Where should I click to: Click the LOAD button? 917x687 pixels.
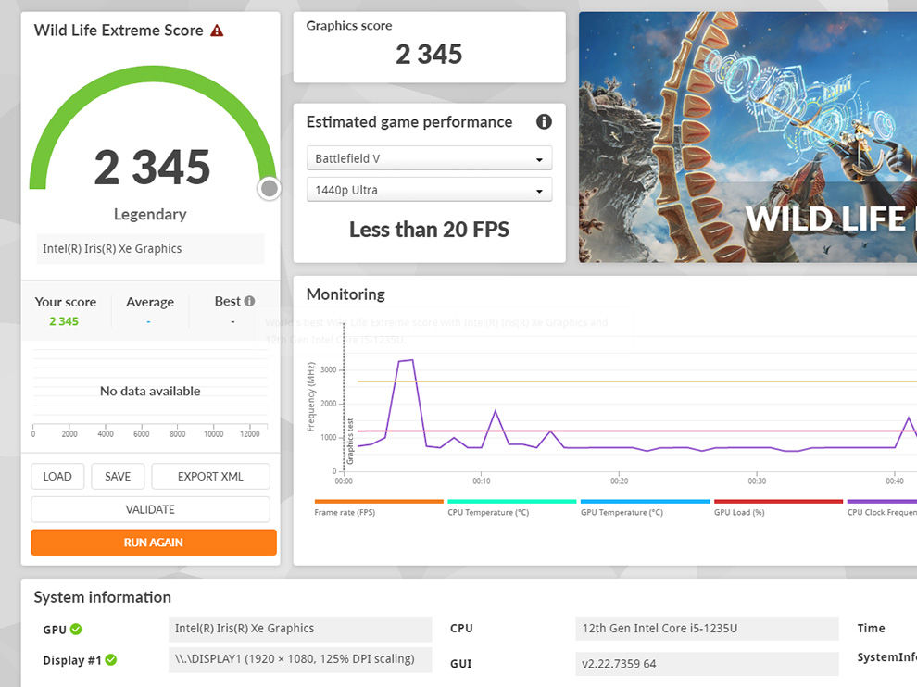[x=57, y=477]
